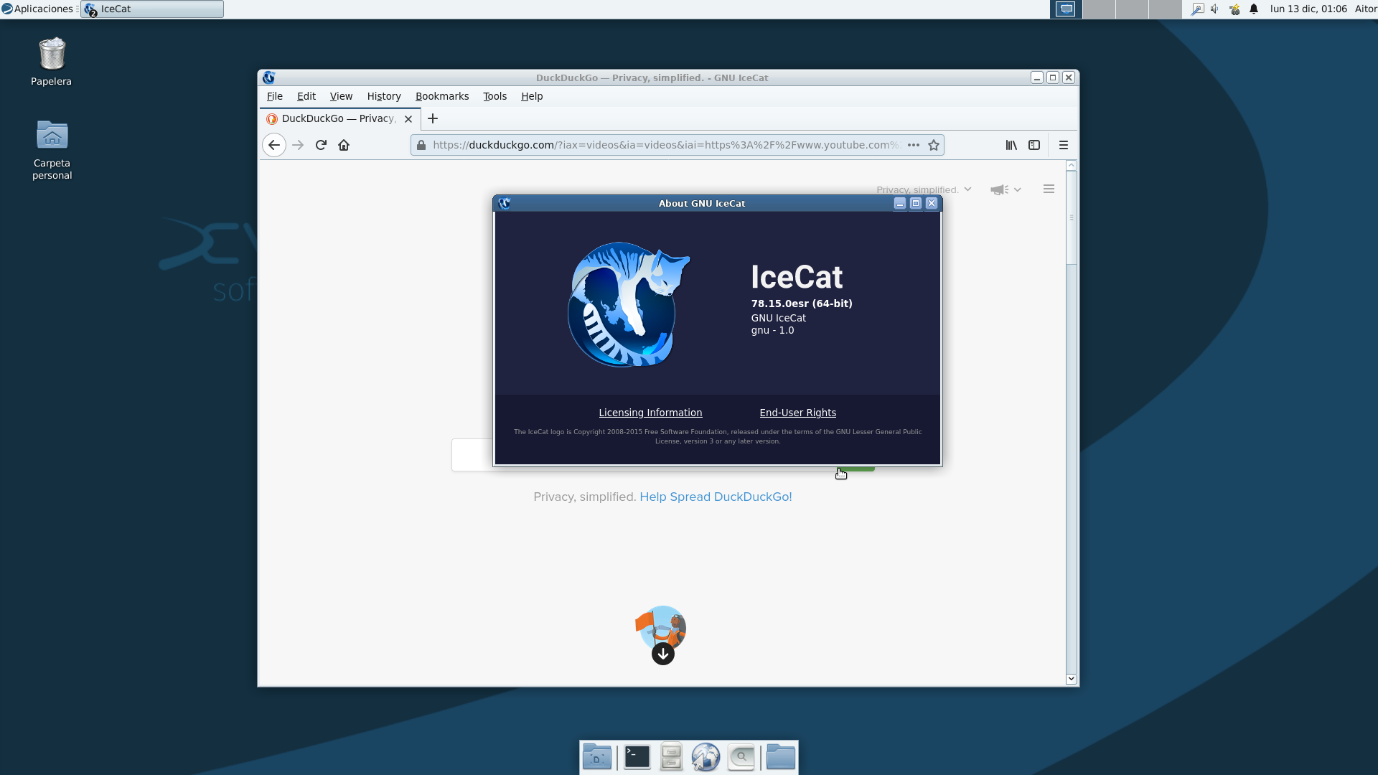Viewport: 1378px width, 775px height.
Task: Click the IceCat icon in browser title bar
Action: tap(269, 77)
